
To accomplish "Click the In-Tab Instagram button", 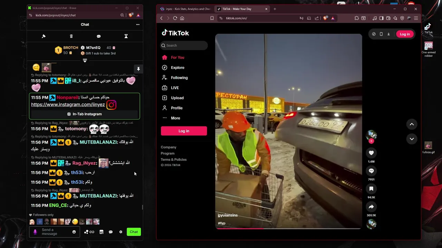I will pos(85,114).
